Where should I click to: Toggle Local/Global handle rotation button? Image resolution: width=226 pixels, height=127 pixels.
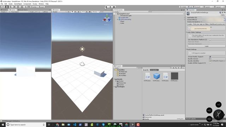pyautogui.click(x=41, y=7)
